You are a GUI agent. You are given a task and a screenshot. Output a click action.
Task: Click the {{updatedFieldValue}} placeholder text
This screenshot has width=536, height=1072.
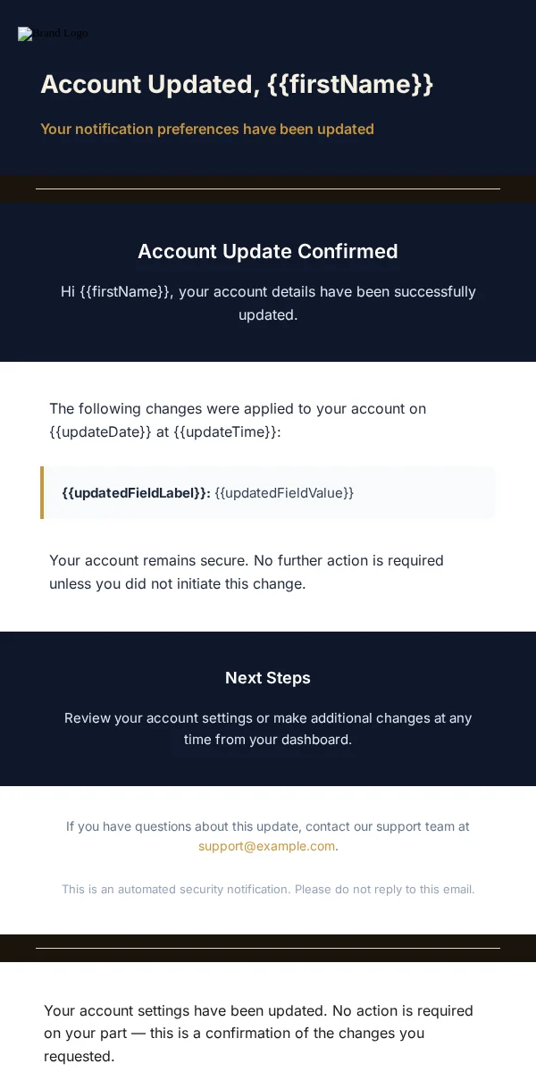pyautogui.click(x=284, y=492)
